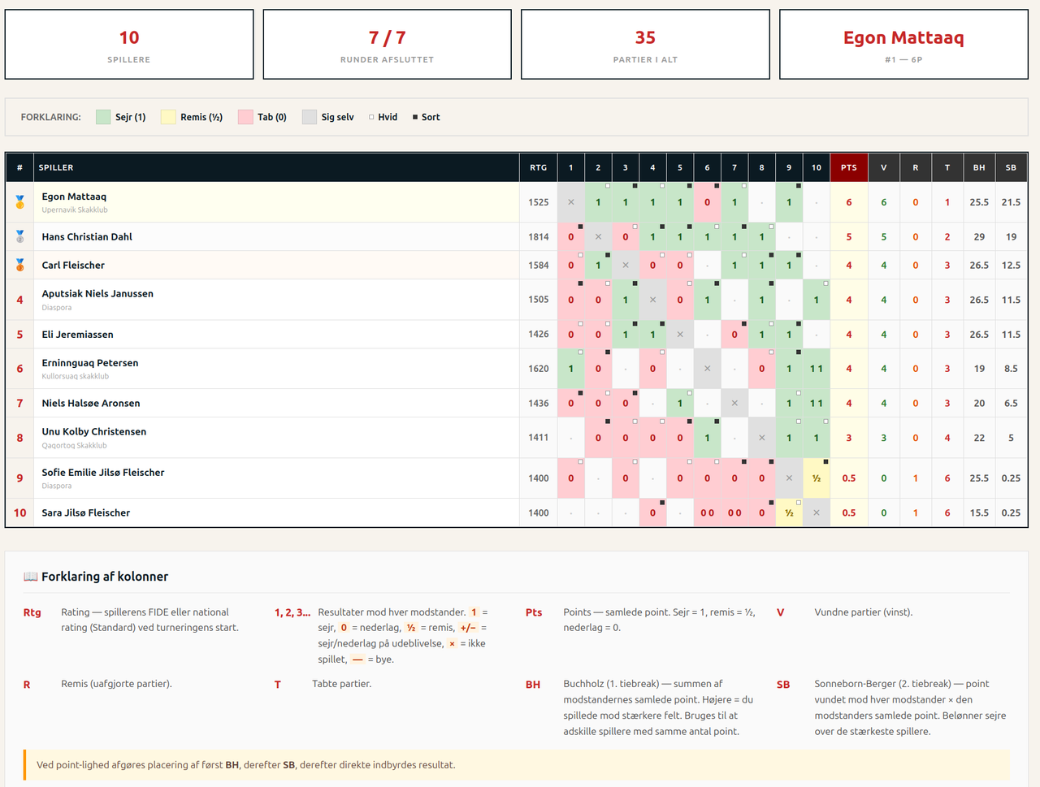This screenshot has height=787, width=1040.
Task: Click the SB value 21.5 in Mattaaq's row
Action: pyautogui.click(x=1011, y=202)
